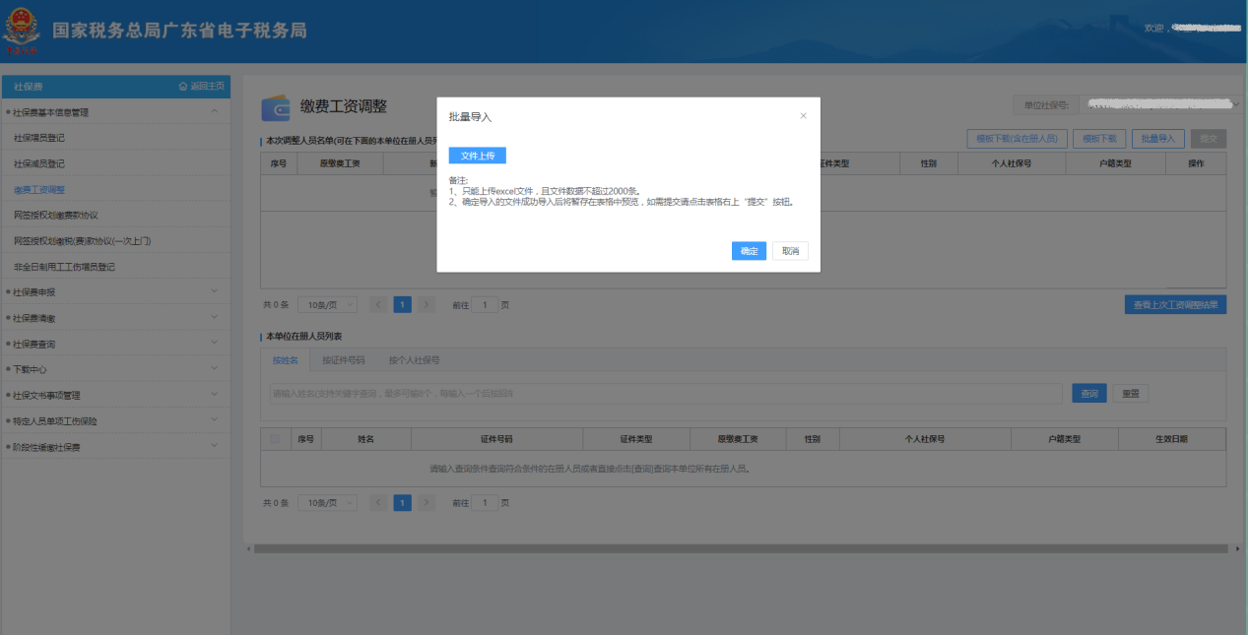Go to previous page in upper pagination
The width and height of the screenshot is (1250, 635).
[378, 305]
